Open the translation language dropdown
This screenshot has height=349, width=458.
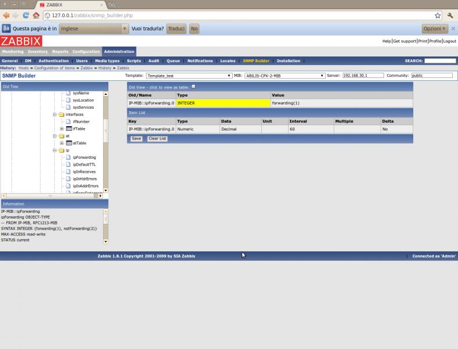[94, 29]
